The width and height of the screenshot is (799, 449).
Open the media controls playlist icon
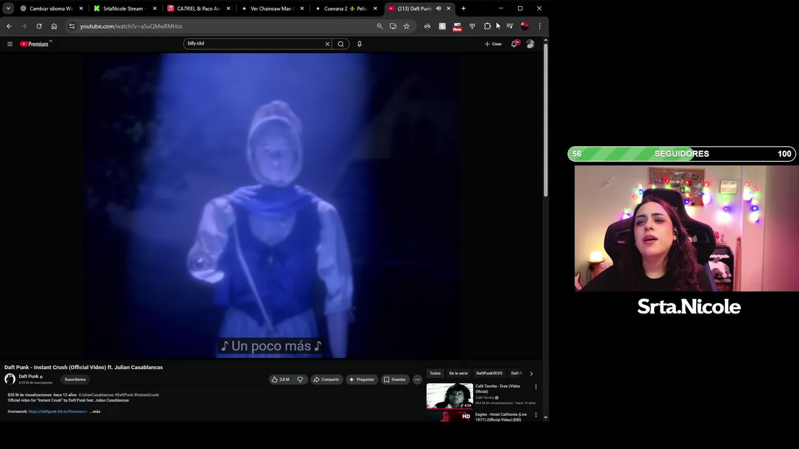pos(509,26)
